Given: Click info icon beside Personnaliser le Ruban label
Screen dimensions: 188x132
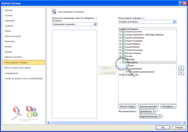Looking at the screenshot, I should (x=144, y=18).
